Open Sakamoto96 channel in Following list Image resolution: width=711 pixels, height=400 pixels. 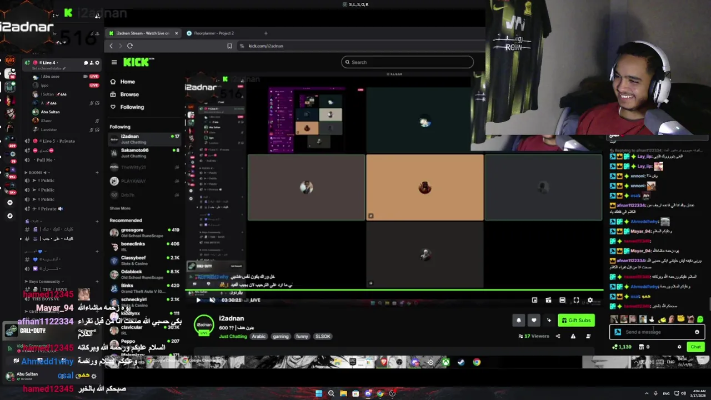pos(144,153)
